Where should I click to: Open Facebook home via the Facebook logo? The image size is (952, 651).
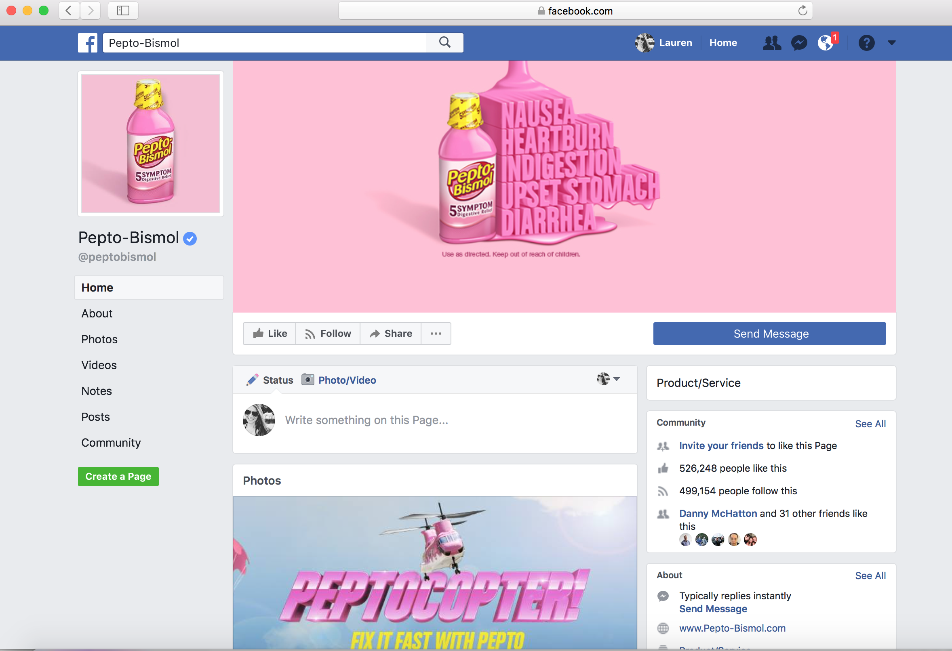tap(88, 42)
